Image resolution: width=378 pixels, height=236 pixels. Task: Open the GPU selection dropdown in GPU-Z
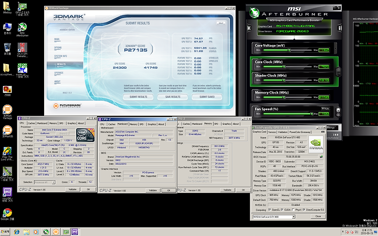(x=293, y=217)
